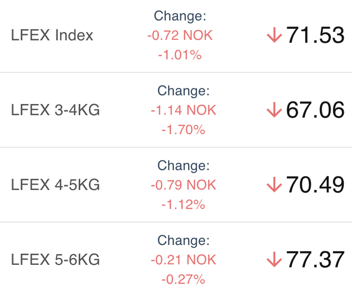
Task: Open the LFEX 3-4KG row
Action: coord(176,110)
